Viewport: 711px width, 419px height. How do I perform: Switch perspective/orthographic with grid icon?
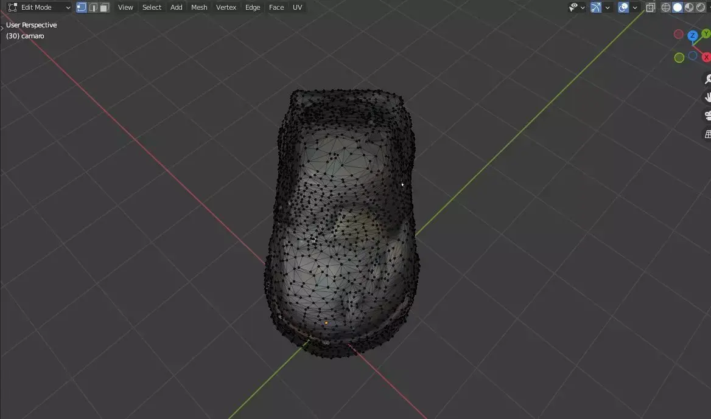pos(707,134)
